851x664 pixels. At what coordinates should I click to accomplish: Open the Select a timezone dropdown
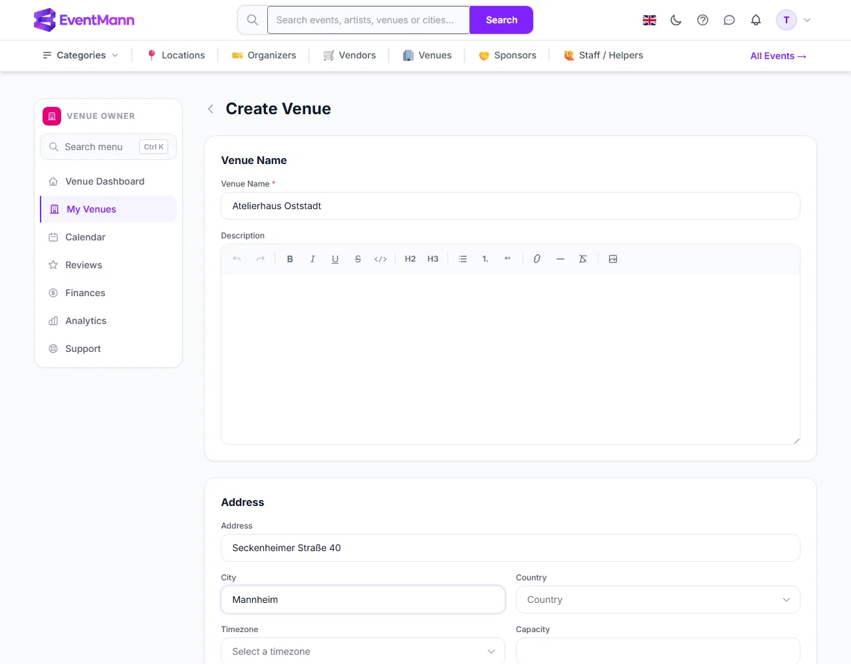point(363,651)
